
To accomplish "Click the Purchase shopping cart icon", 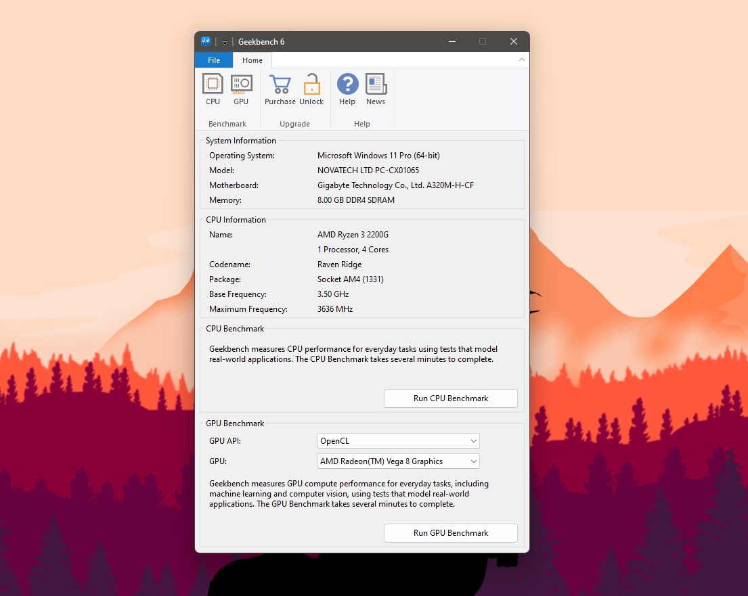I will coord(280,85).
